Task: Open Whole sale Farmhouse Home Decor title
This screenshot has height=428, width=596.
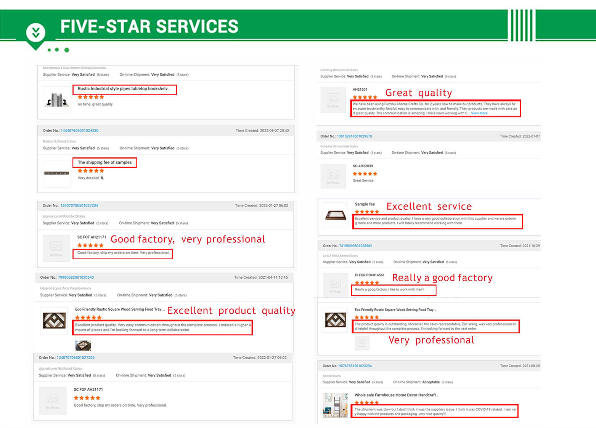Action: [x=396, y=395]
